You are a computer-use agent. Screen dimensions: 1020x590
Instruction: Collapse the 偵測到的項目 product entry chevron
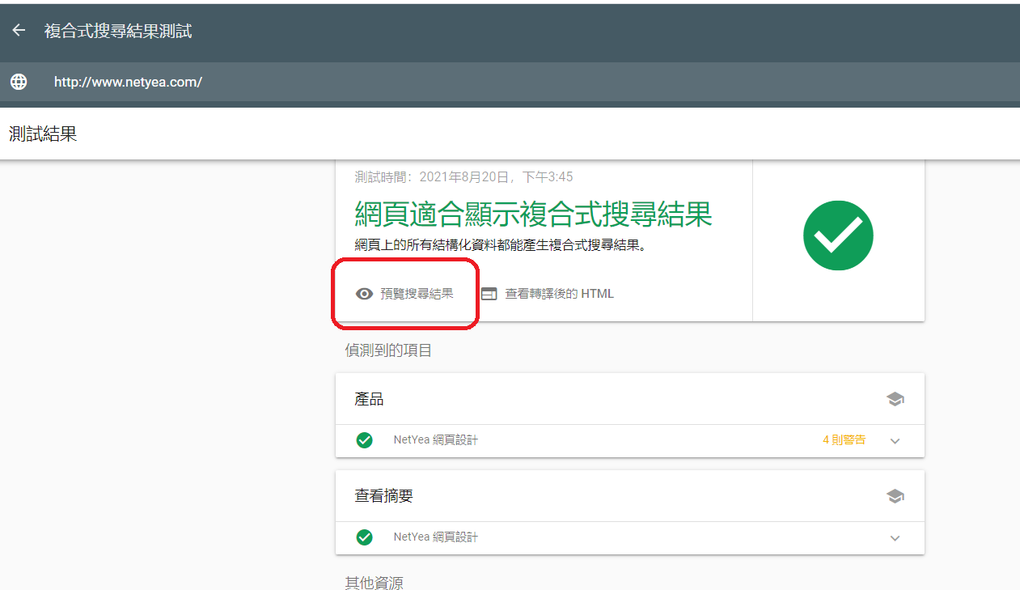895,441
